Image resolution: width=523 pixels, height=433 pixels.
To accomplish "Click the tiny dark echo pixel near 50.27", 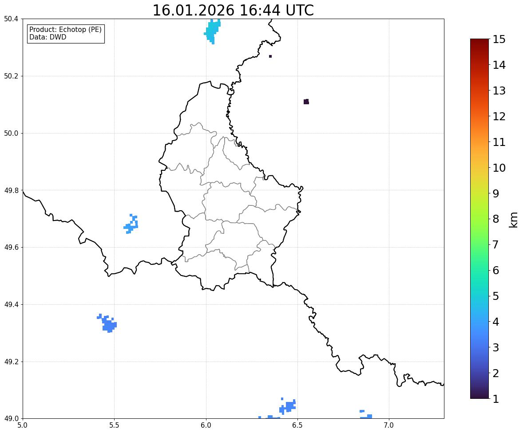I will (270, 56).
